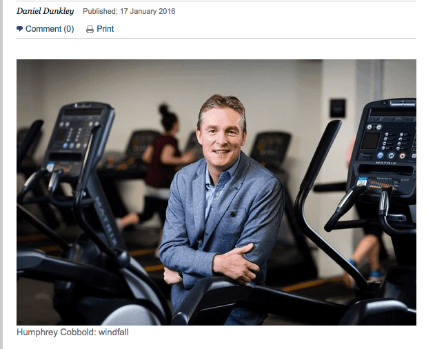Click the divider line below Comment and Print
Image resolution: width=435 pixels, height=349 pixels.
(216, 39)
